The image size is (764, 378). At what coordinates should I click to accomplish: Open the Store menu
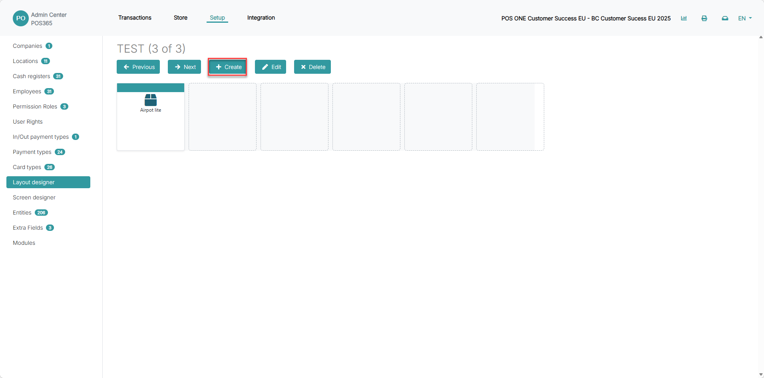181,18
